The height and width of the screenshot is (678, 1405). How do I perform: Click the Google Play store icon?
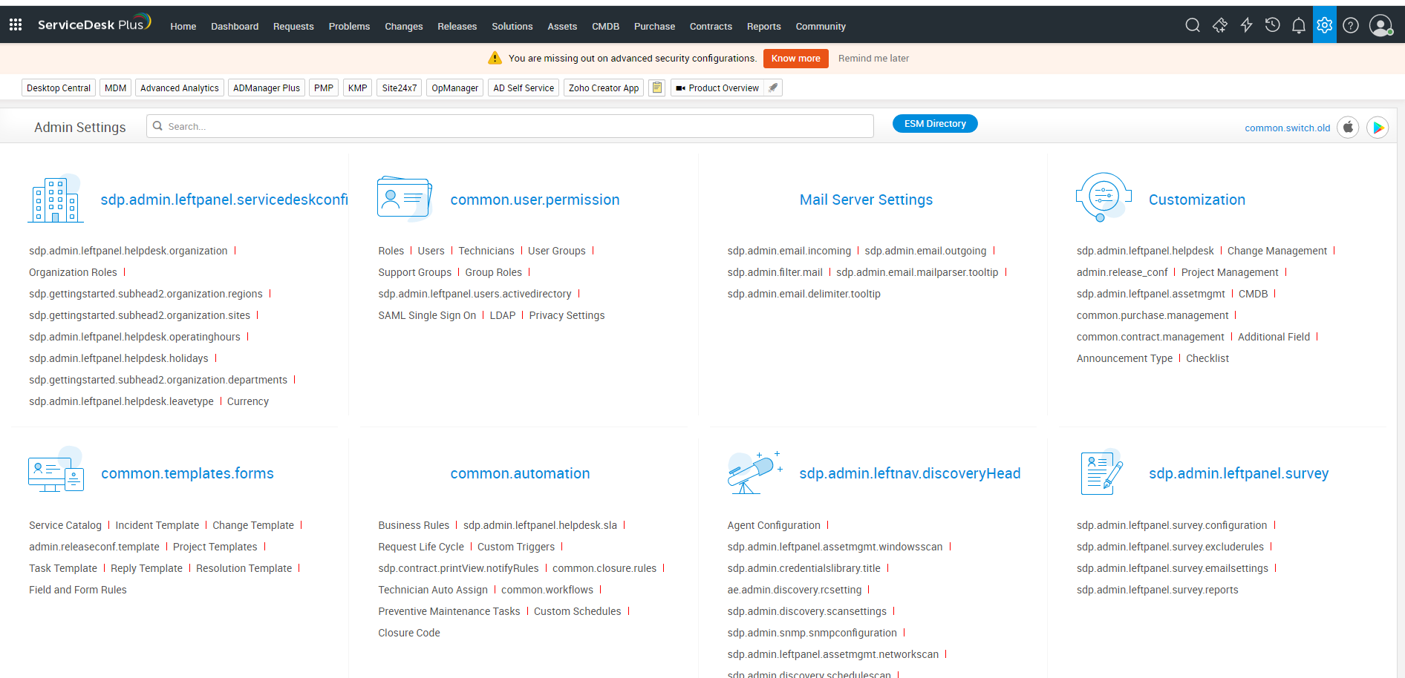click(1378, 128)
